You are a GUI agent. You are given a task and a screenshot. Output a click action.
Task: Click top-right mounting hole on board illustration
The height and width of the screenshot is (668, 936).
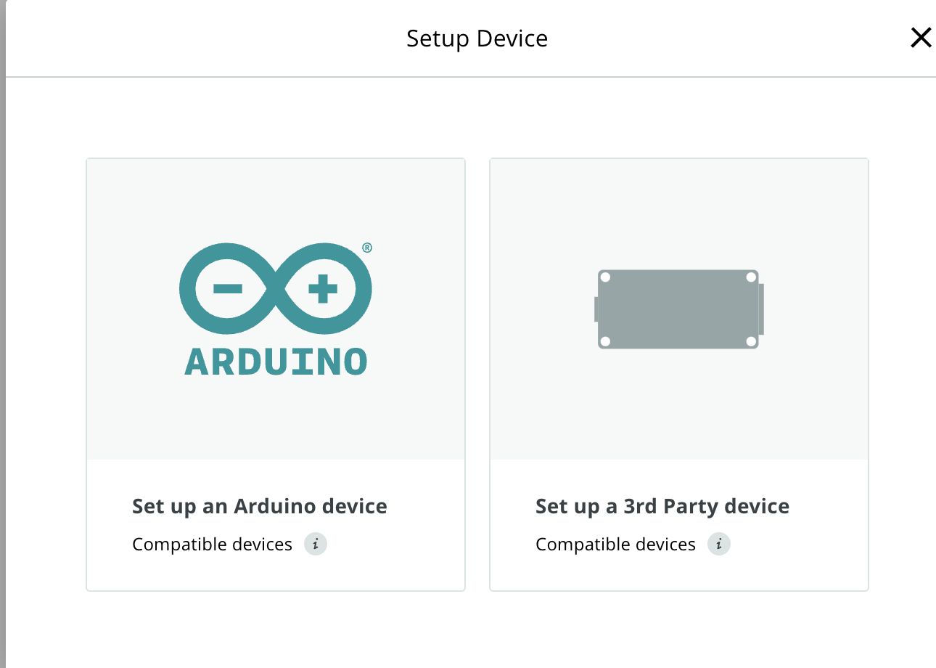(751, 277)
